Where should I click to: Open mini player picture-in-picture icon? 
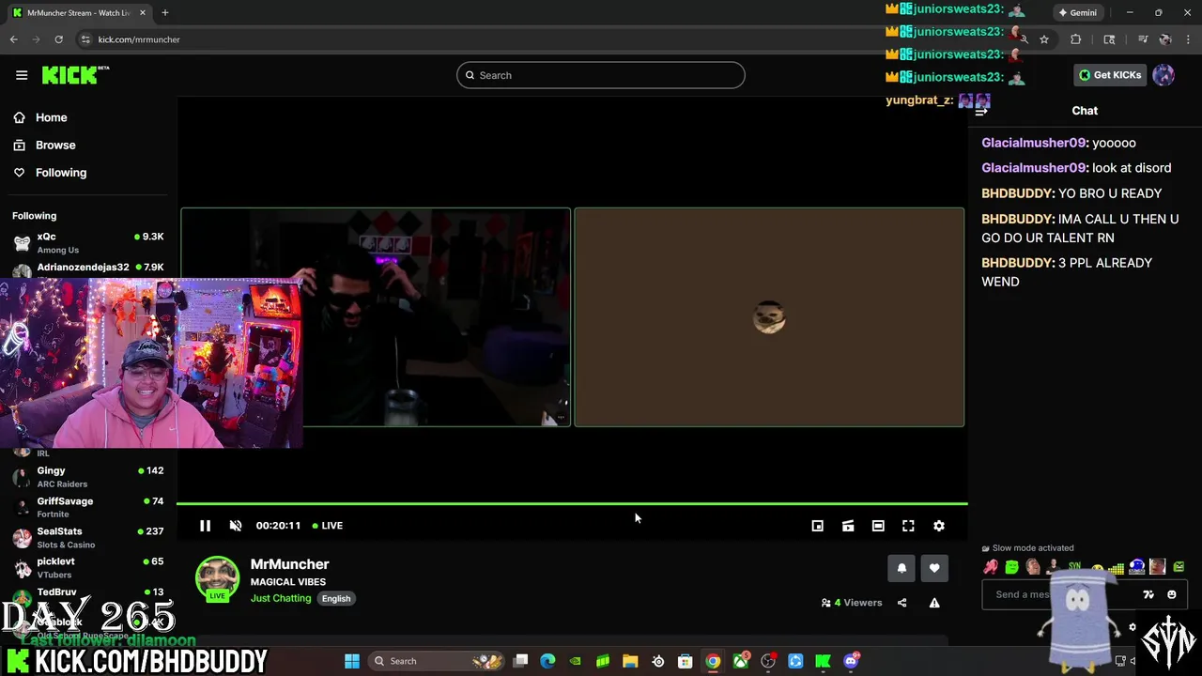click(818, 526)
